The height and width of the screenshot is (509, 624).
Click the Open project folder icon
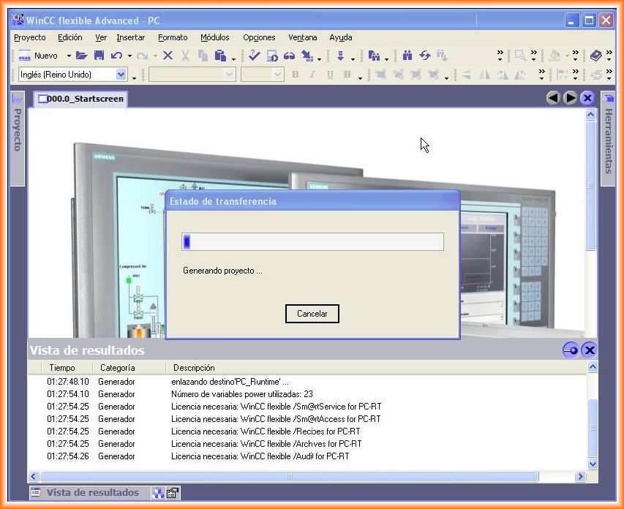81,56
